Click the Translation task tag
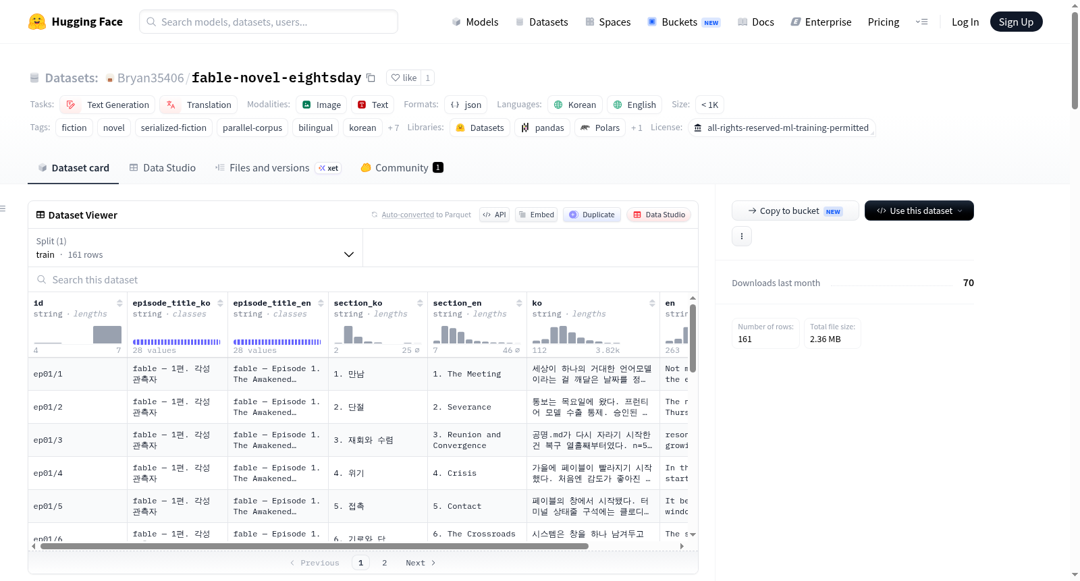Image resolution: width=1080 pixels, height=581 pixels. point(199,105)
